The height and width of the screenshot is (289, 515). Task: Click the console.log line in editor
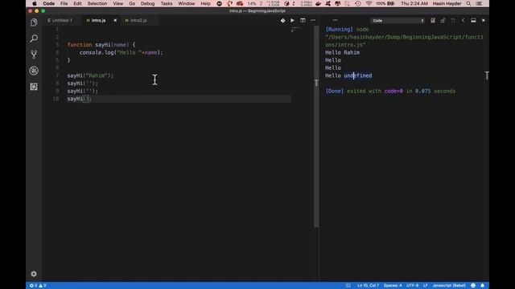coord(121,52)
